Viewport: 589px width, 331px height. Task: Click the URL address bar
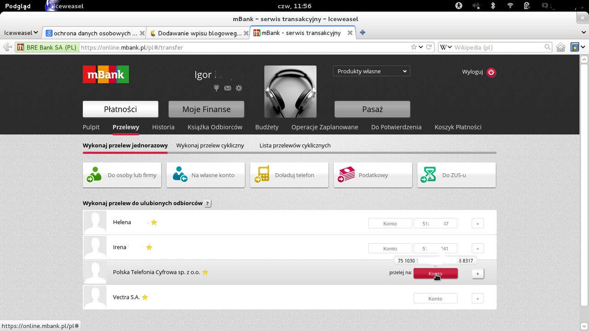244,47
